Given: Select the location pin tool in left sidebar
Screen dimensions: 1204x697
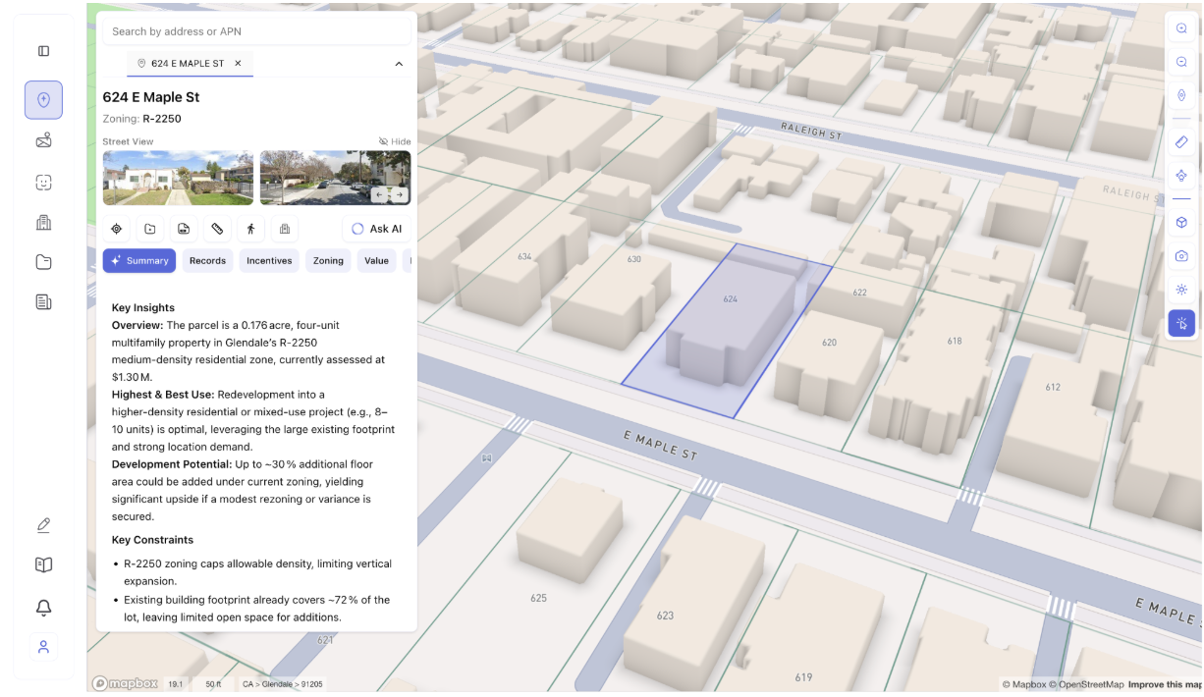Looking at the screenshot, I should point(43,99).
